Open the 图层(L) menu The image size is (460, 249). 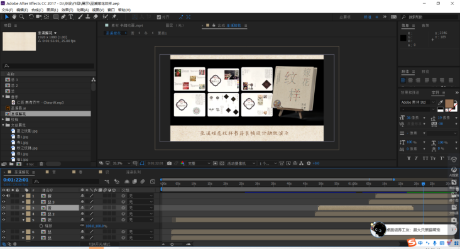tap(52, 10)
